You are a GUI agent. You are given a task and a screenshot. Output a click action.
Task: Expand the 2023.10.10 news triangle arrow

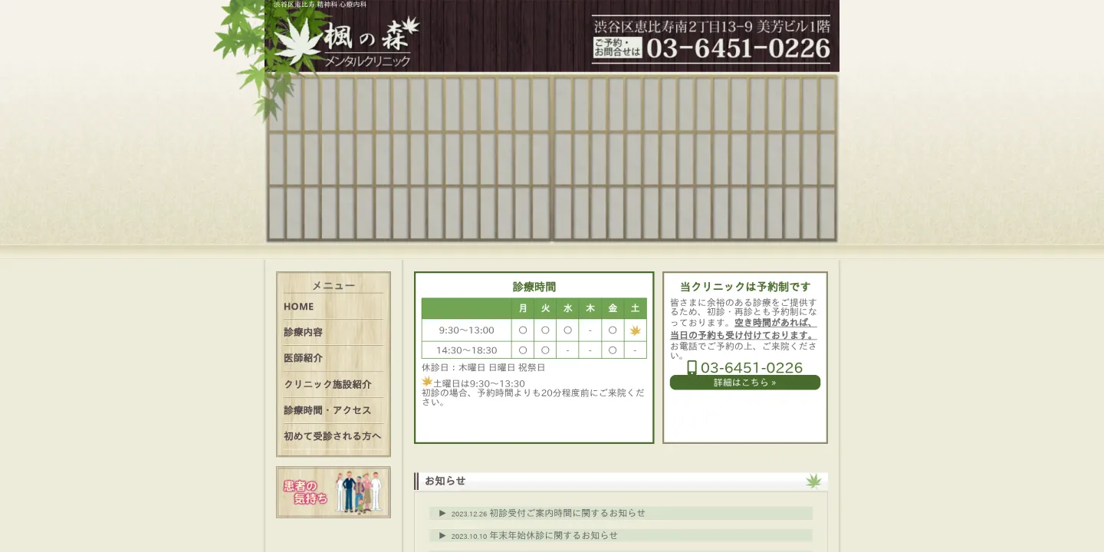click(x=442, y=535)
